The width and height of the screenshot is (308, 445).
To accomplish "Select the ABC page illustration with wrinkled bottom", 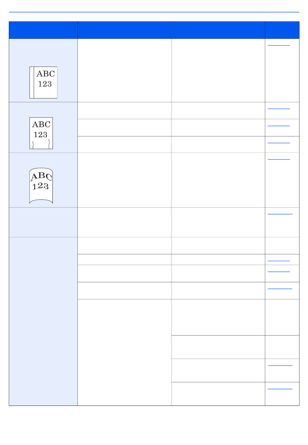I will click(41, 133).
